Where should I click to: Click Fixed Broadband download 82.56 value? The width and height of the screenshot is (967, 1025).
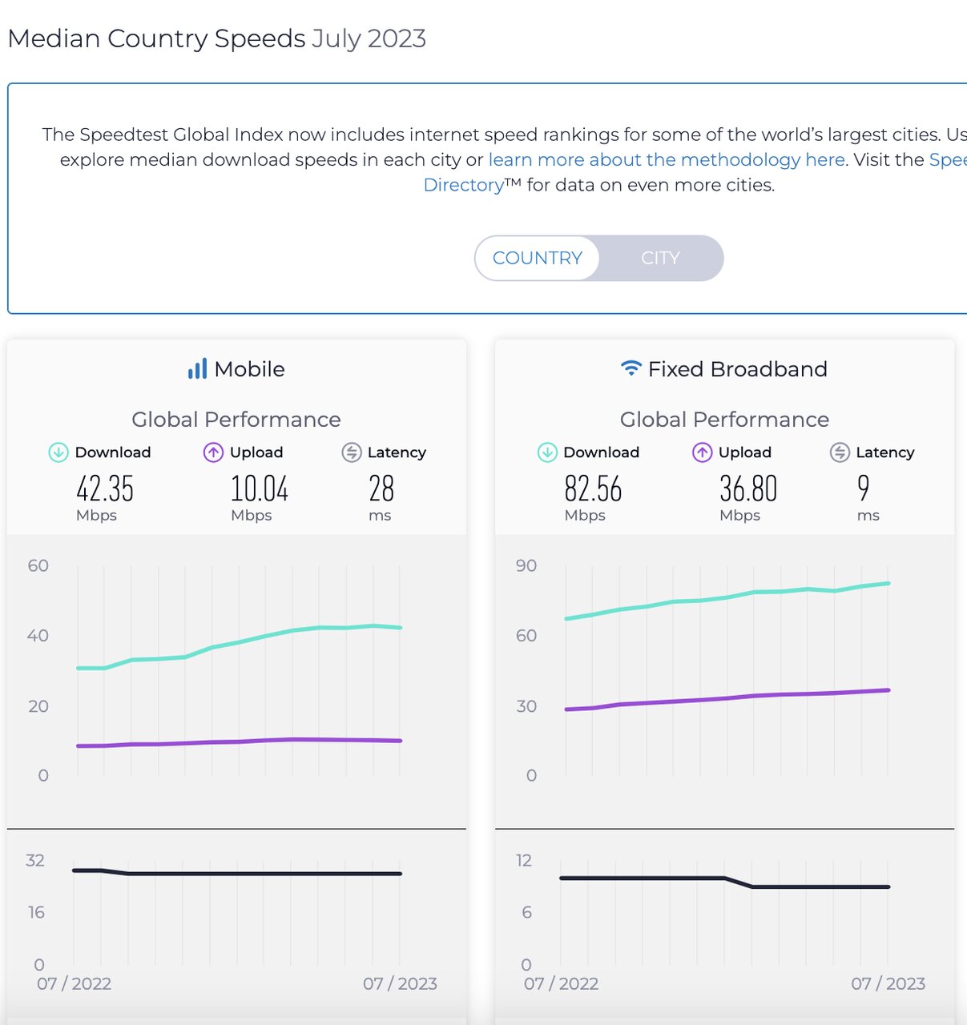click(593, 488)
